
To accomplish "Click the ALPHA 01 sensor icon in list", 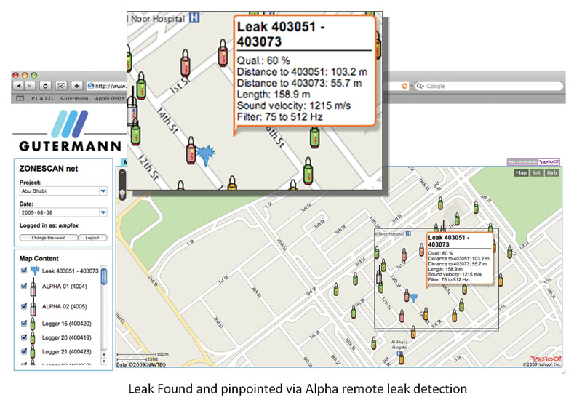I will tap(33, 287).
